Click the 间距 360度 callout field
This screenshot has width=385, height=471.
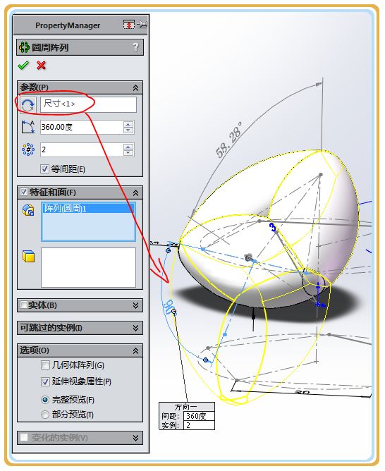click(x=199, y=416)
